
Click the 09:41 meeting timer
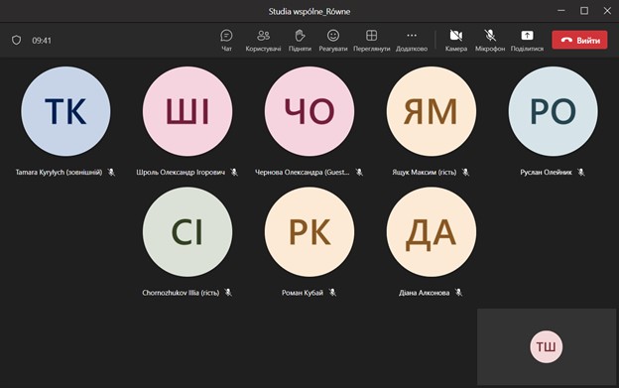[x=42, y=41]
